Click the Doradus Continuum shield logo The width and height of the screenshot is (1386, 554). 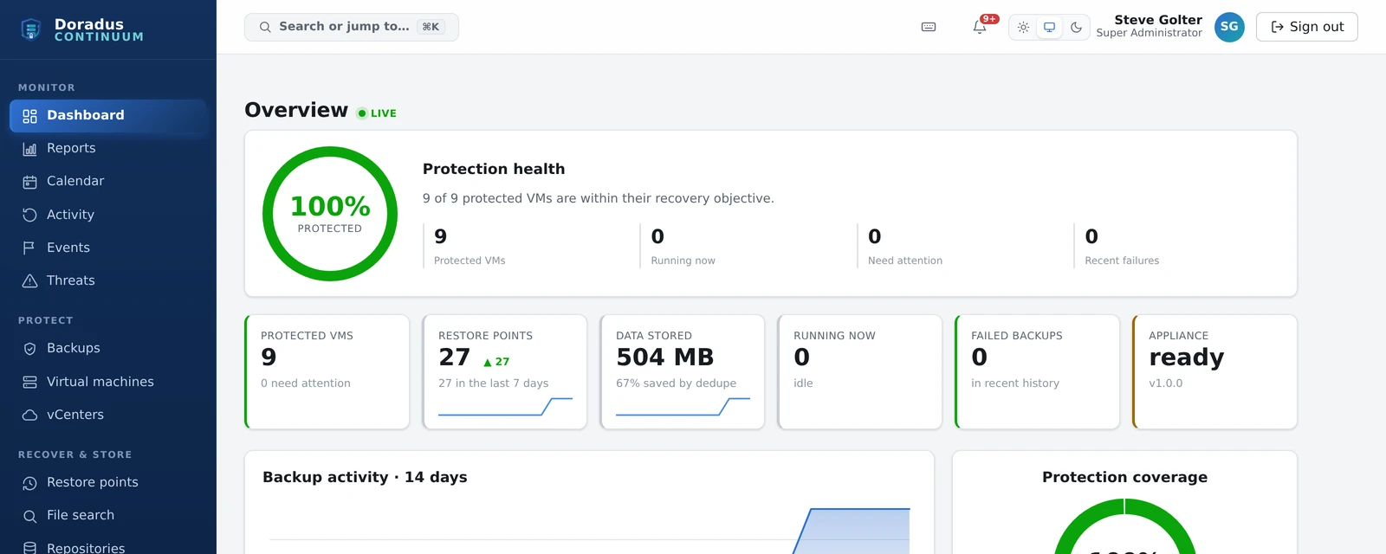31,29
